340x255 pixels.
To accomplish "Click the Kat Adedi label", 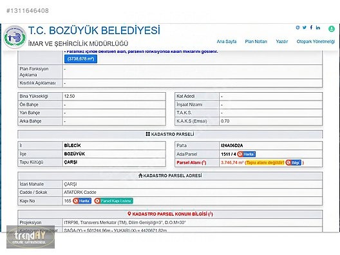I will (x=185, y=97).
